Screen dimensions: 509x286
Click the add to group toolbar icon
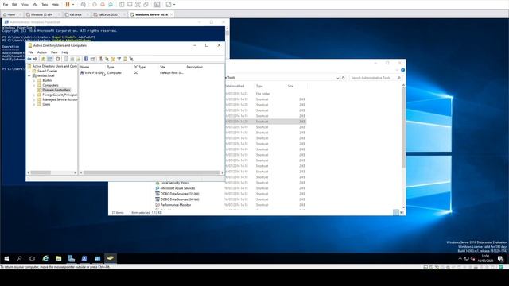pyautogui.click(x=131, y=59)
